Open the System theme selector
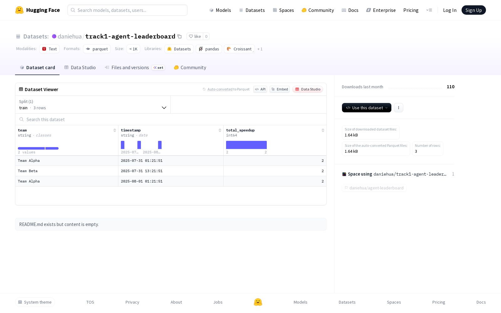This screenshot has width=501, height=313. [35, 302]
